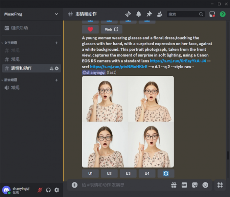Add channel to 文字频道 category
Screen dimensions: 230x197
point(56,43)
